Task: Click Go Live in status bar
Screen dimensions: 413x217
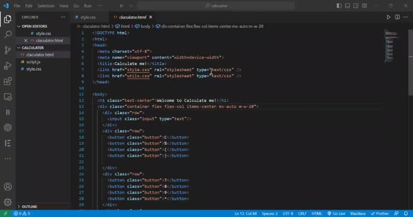Action: point(336,213)
